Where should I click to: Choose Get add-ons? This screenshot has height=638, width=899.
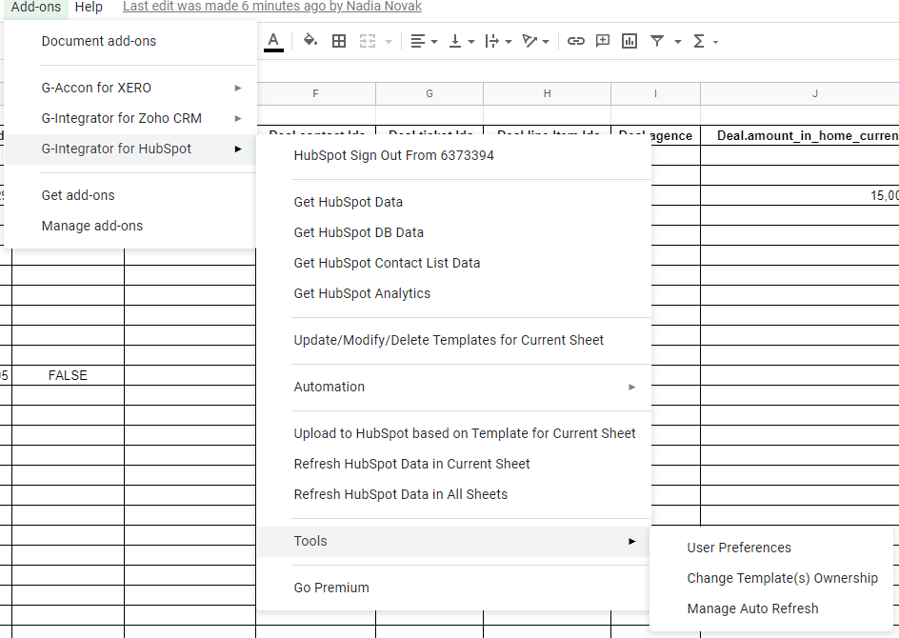130,195
